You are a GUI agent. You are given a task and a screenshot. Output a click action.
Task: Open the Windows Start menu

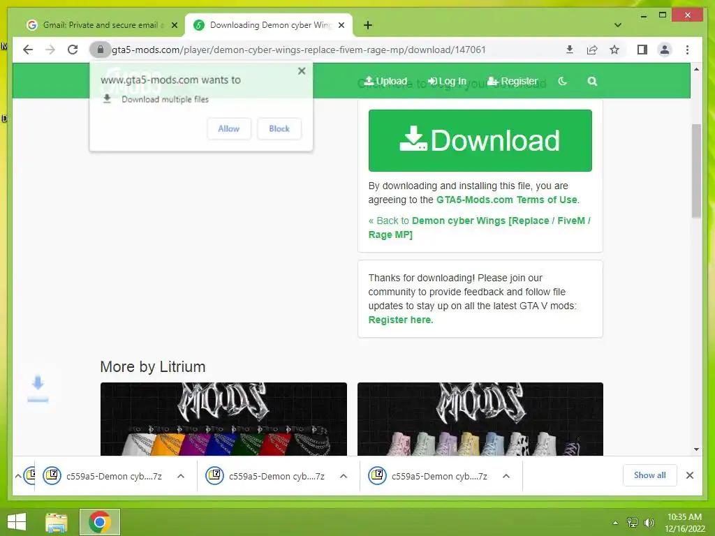17,522
